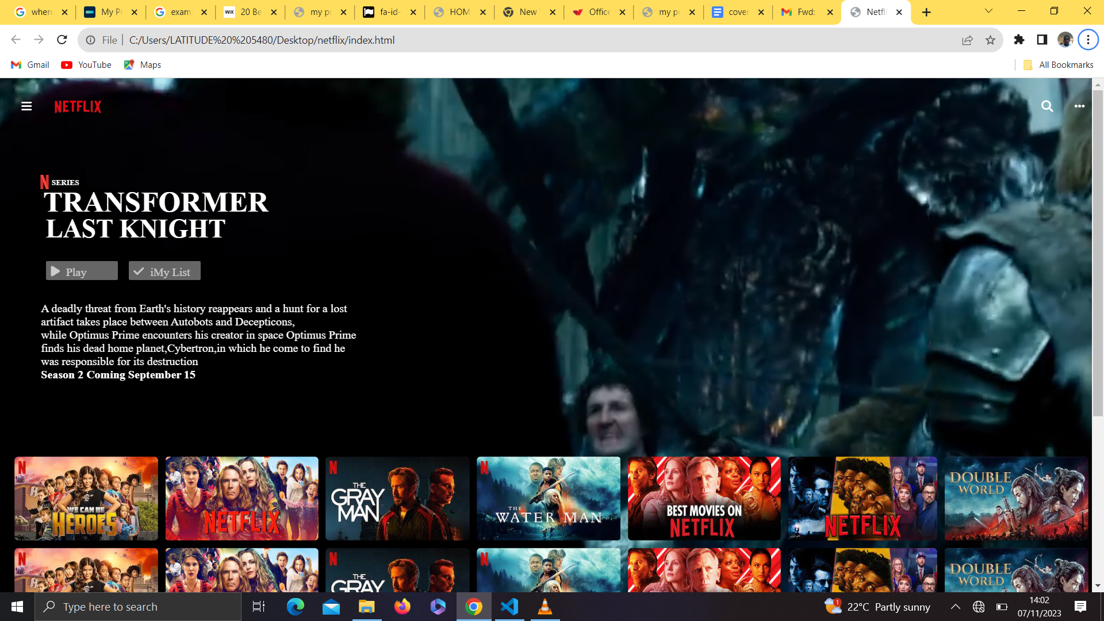Viewport: 1104px width, 621px height.
Task: Reload the page with refresh icon
Action: point(62,40)
